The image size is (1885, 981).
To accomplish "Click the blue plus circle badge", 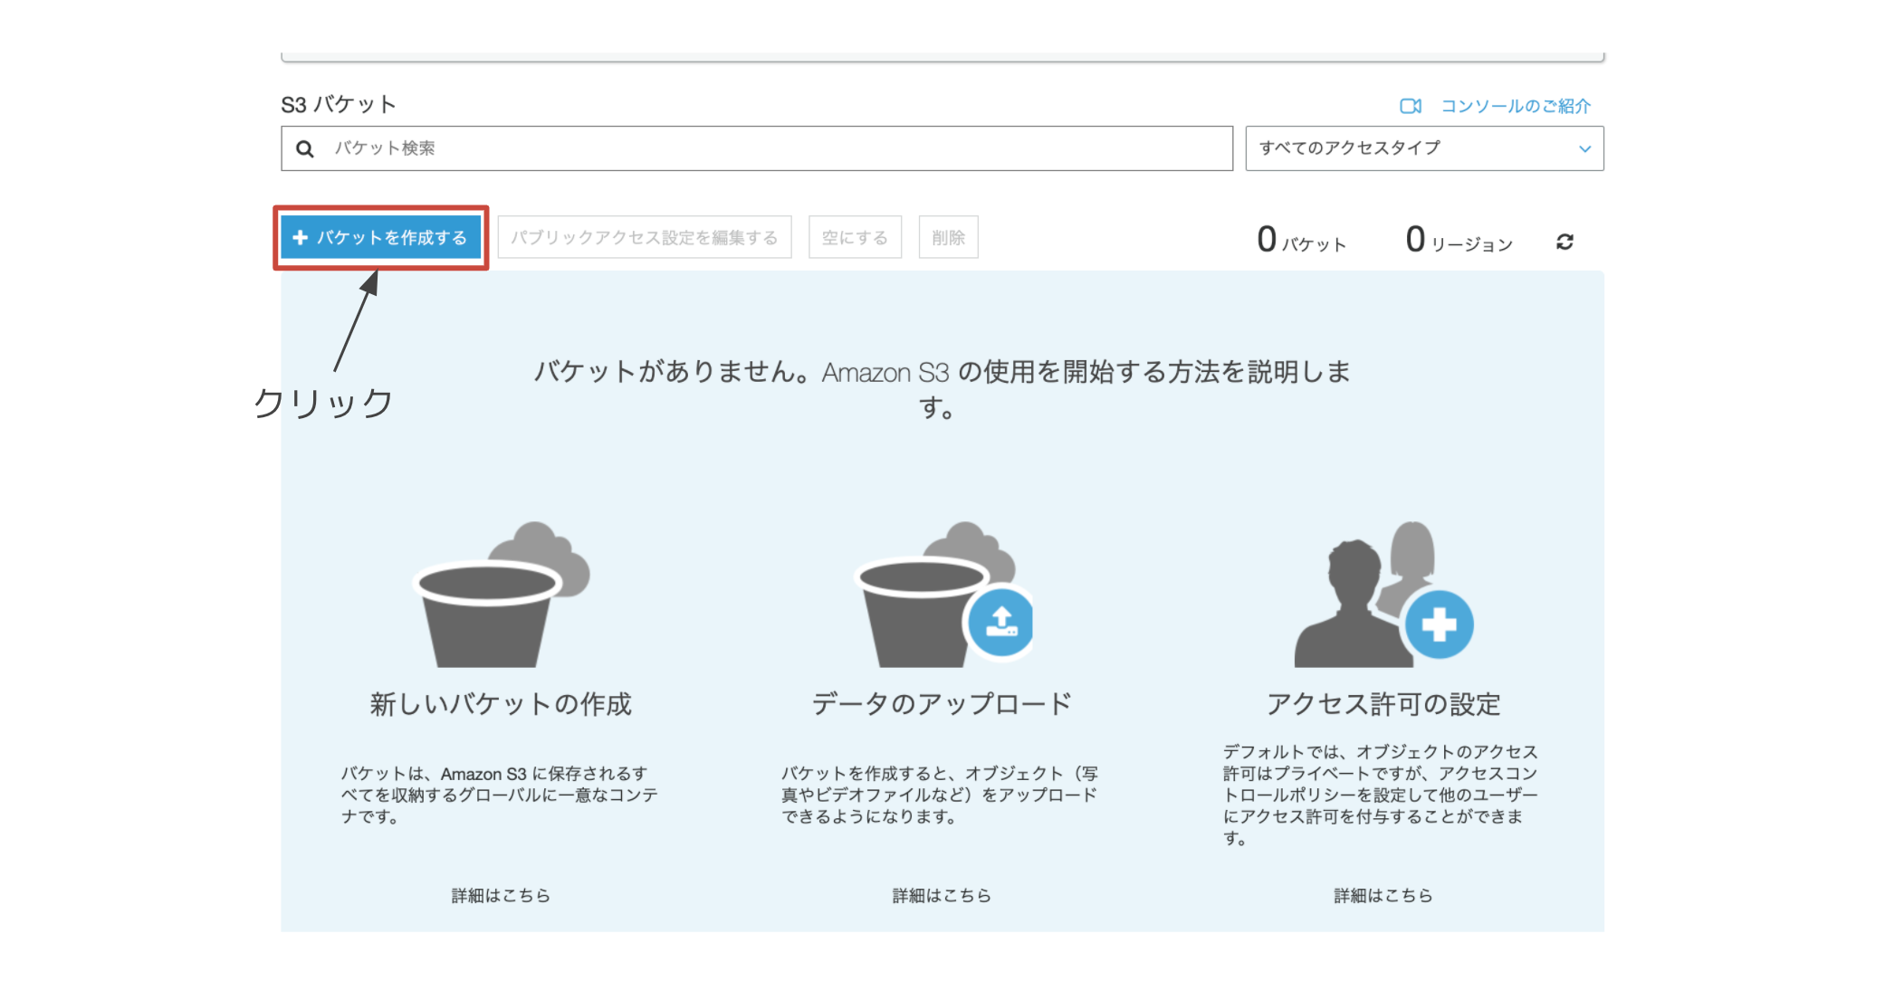I will (x=1439, y=624).
